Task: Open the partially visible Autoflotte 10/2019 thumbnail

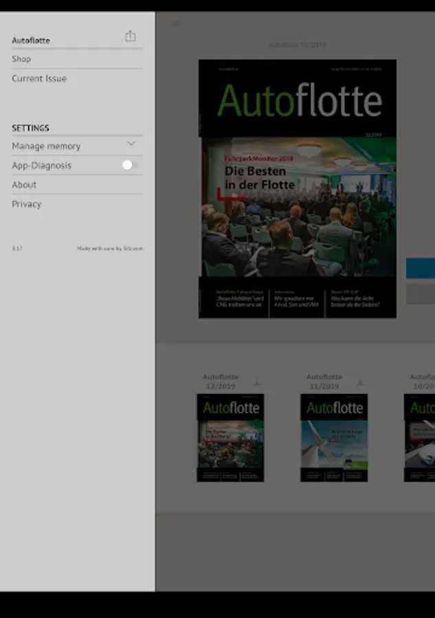Action: point(419,437)
